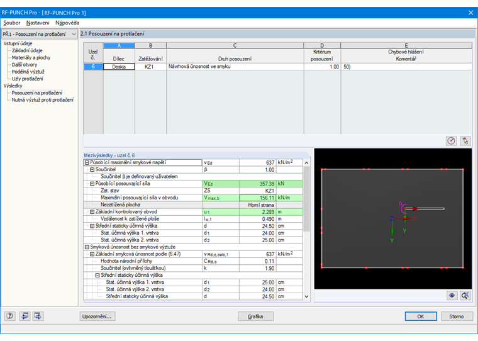Click Výsledky tree heading
This screenshot has height=341, width=478.
(13, 86)
